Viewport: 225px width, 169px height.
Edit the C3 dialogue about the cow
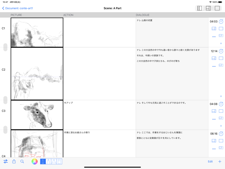pyautogui.click(x=161, y=103)
